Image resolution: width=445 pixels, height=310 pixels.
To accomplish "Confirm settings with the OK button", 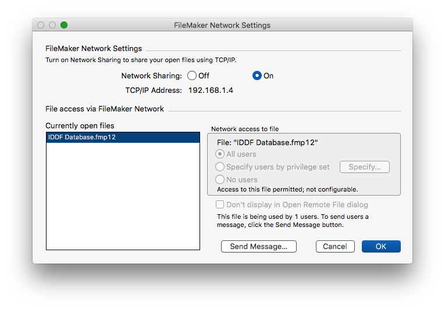I will coord(381,246).
